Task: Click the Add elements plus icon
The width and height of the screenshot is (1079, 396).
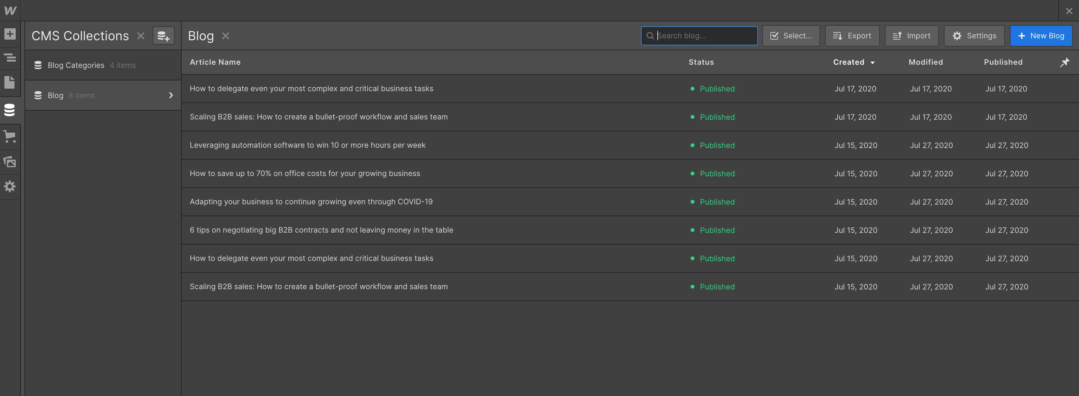Action: pyautogui.click(x=10, y=34)
